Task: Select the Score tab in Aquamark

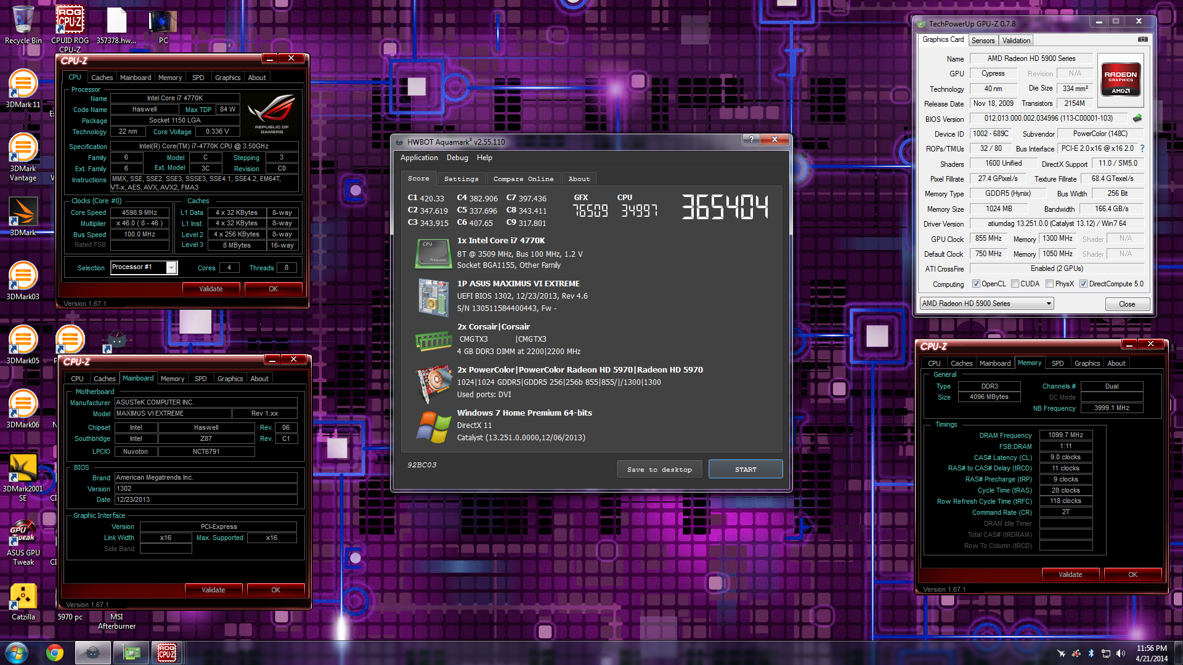Action: [418, 178]
